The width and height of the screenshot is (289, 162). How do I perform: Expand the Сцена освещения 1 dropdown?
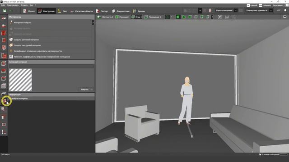click(236, 10)
